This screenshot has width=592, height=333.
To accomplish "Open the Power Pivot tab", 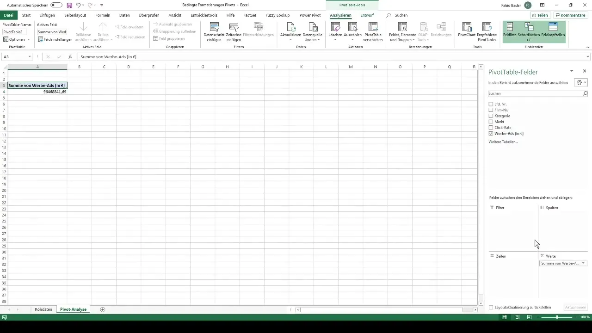I will [310, 15].
